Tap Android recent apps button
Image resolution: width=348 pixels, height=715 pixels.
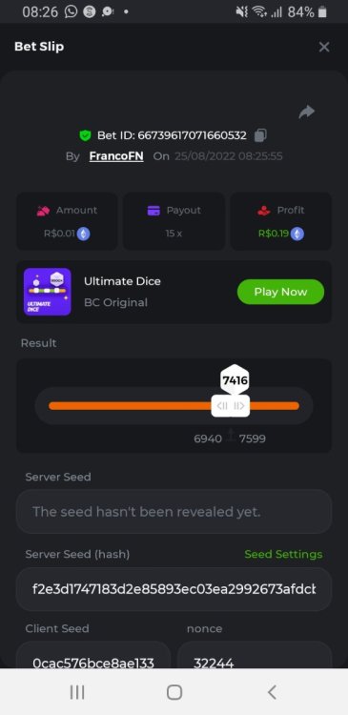[x=77, y=692]
